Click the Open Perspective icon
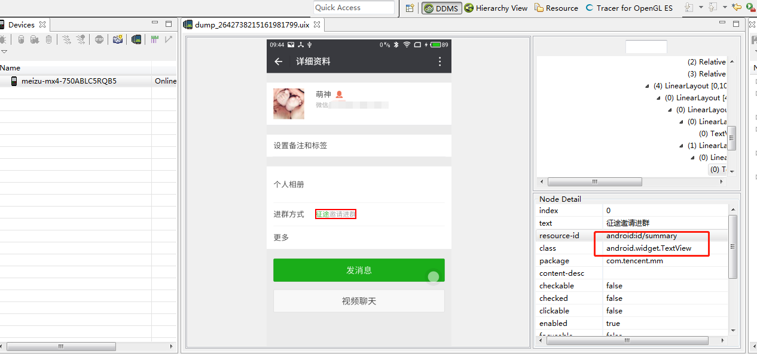757x354 pixels. click(410, 8)
